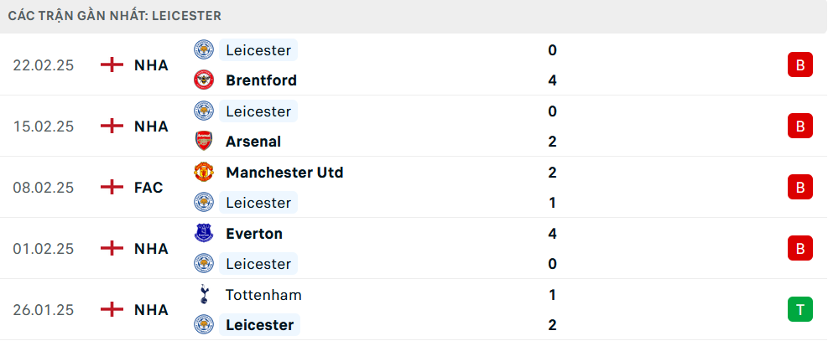Click Leicester crest in 22.02.25 match
This screenshot has width=828, height=341.
[x=204, y=50]
